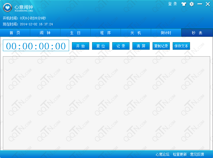The image size is (213, 158).
Task: Click the 登录 login link
Action: pos(172,4)
